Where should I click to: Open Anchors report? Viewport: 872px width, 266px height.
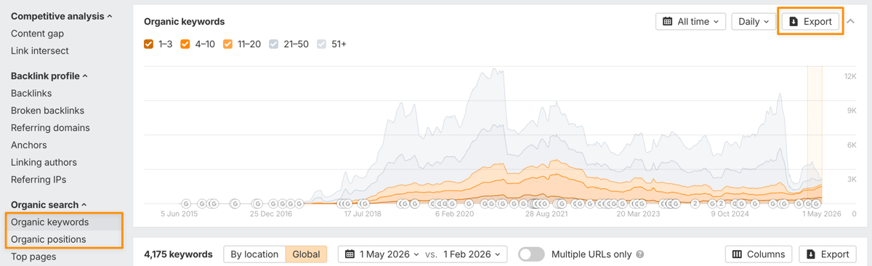29,145
